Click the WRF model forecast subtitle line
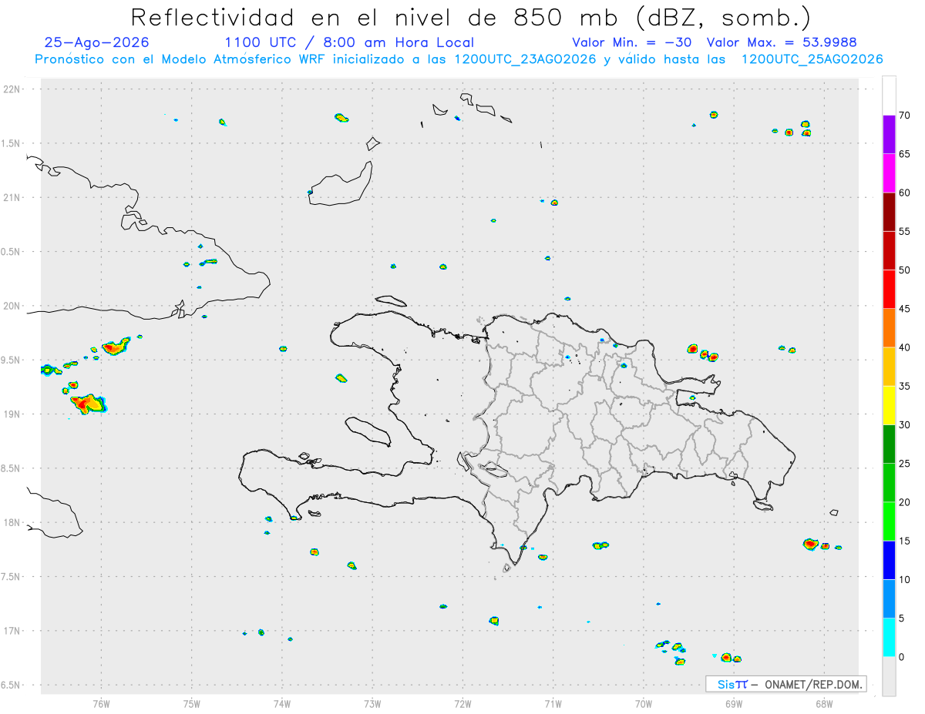 pos(459,59)
